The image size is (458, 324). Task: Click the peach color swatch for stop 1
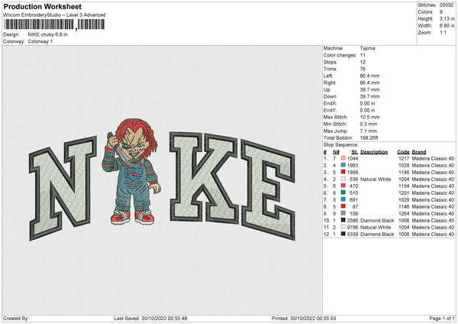(343, 158)
